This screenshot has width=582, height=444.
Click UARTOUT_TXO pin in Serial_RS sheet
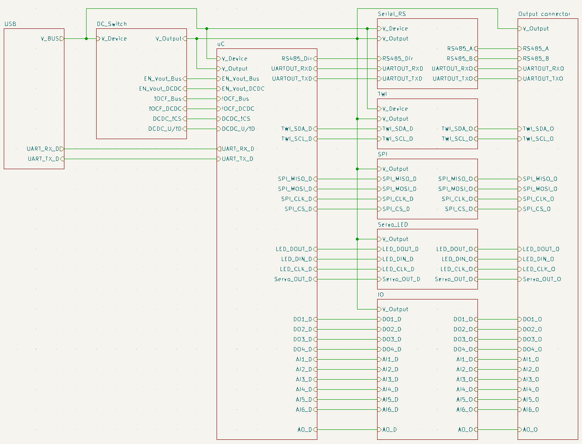click(455, 79)
